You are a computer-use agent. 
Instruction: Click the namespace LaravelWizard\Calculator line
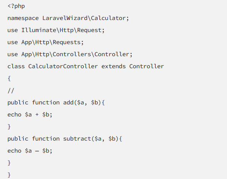68,18
